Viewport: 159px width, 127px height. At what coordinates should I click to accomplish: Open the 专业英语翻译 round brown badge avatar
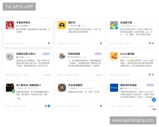[x=62, y=88]
